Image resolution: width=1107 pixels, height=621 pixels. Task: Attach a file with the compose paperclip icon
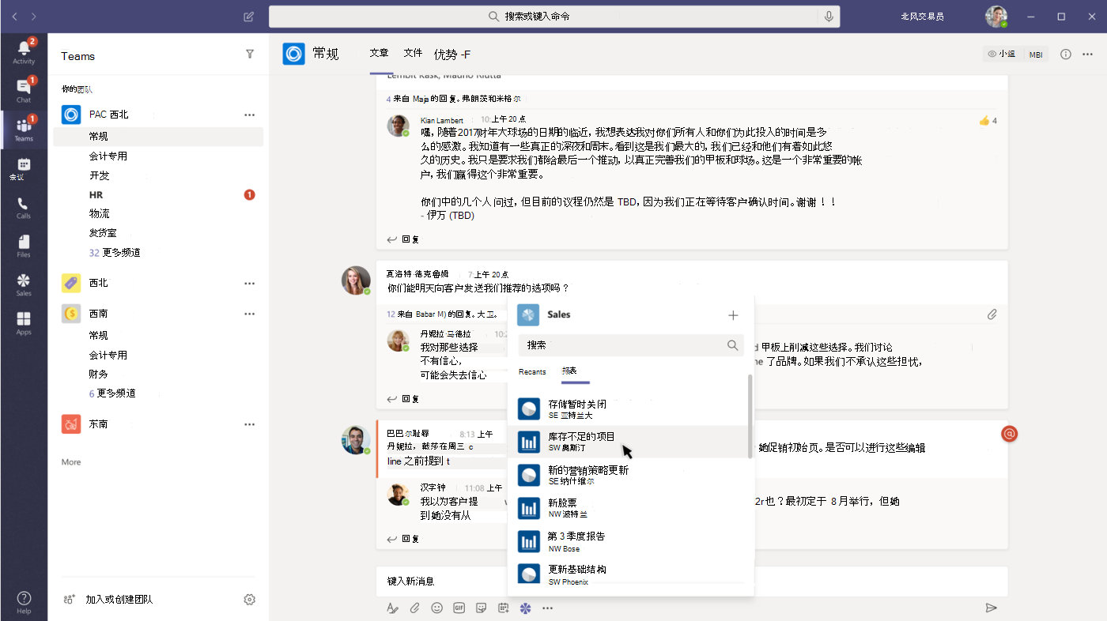(414, 608)
